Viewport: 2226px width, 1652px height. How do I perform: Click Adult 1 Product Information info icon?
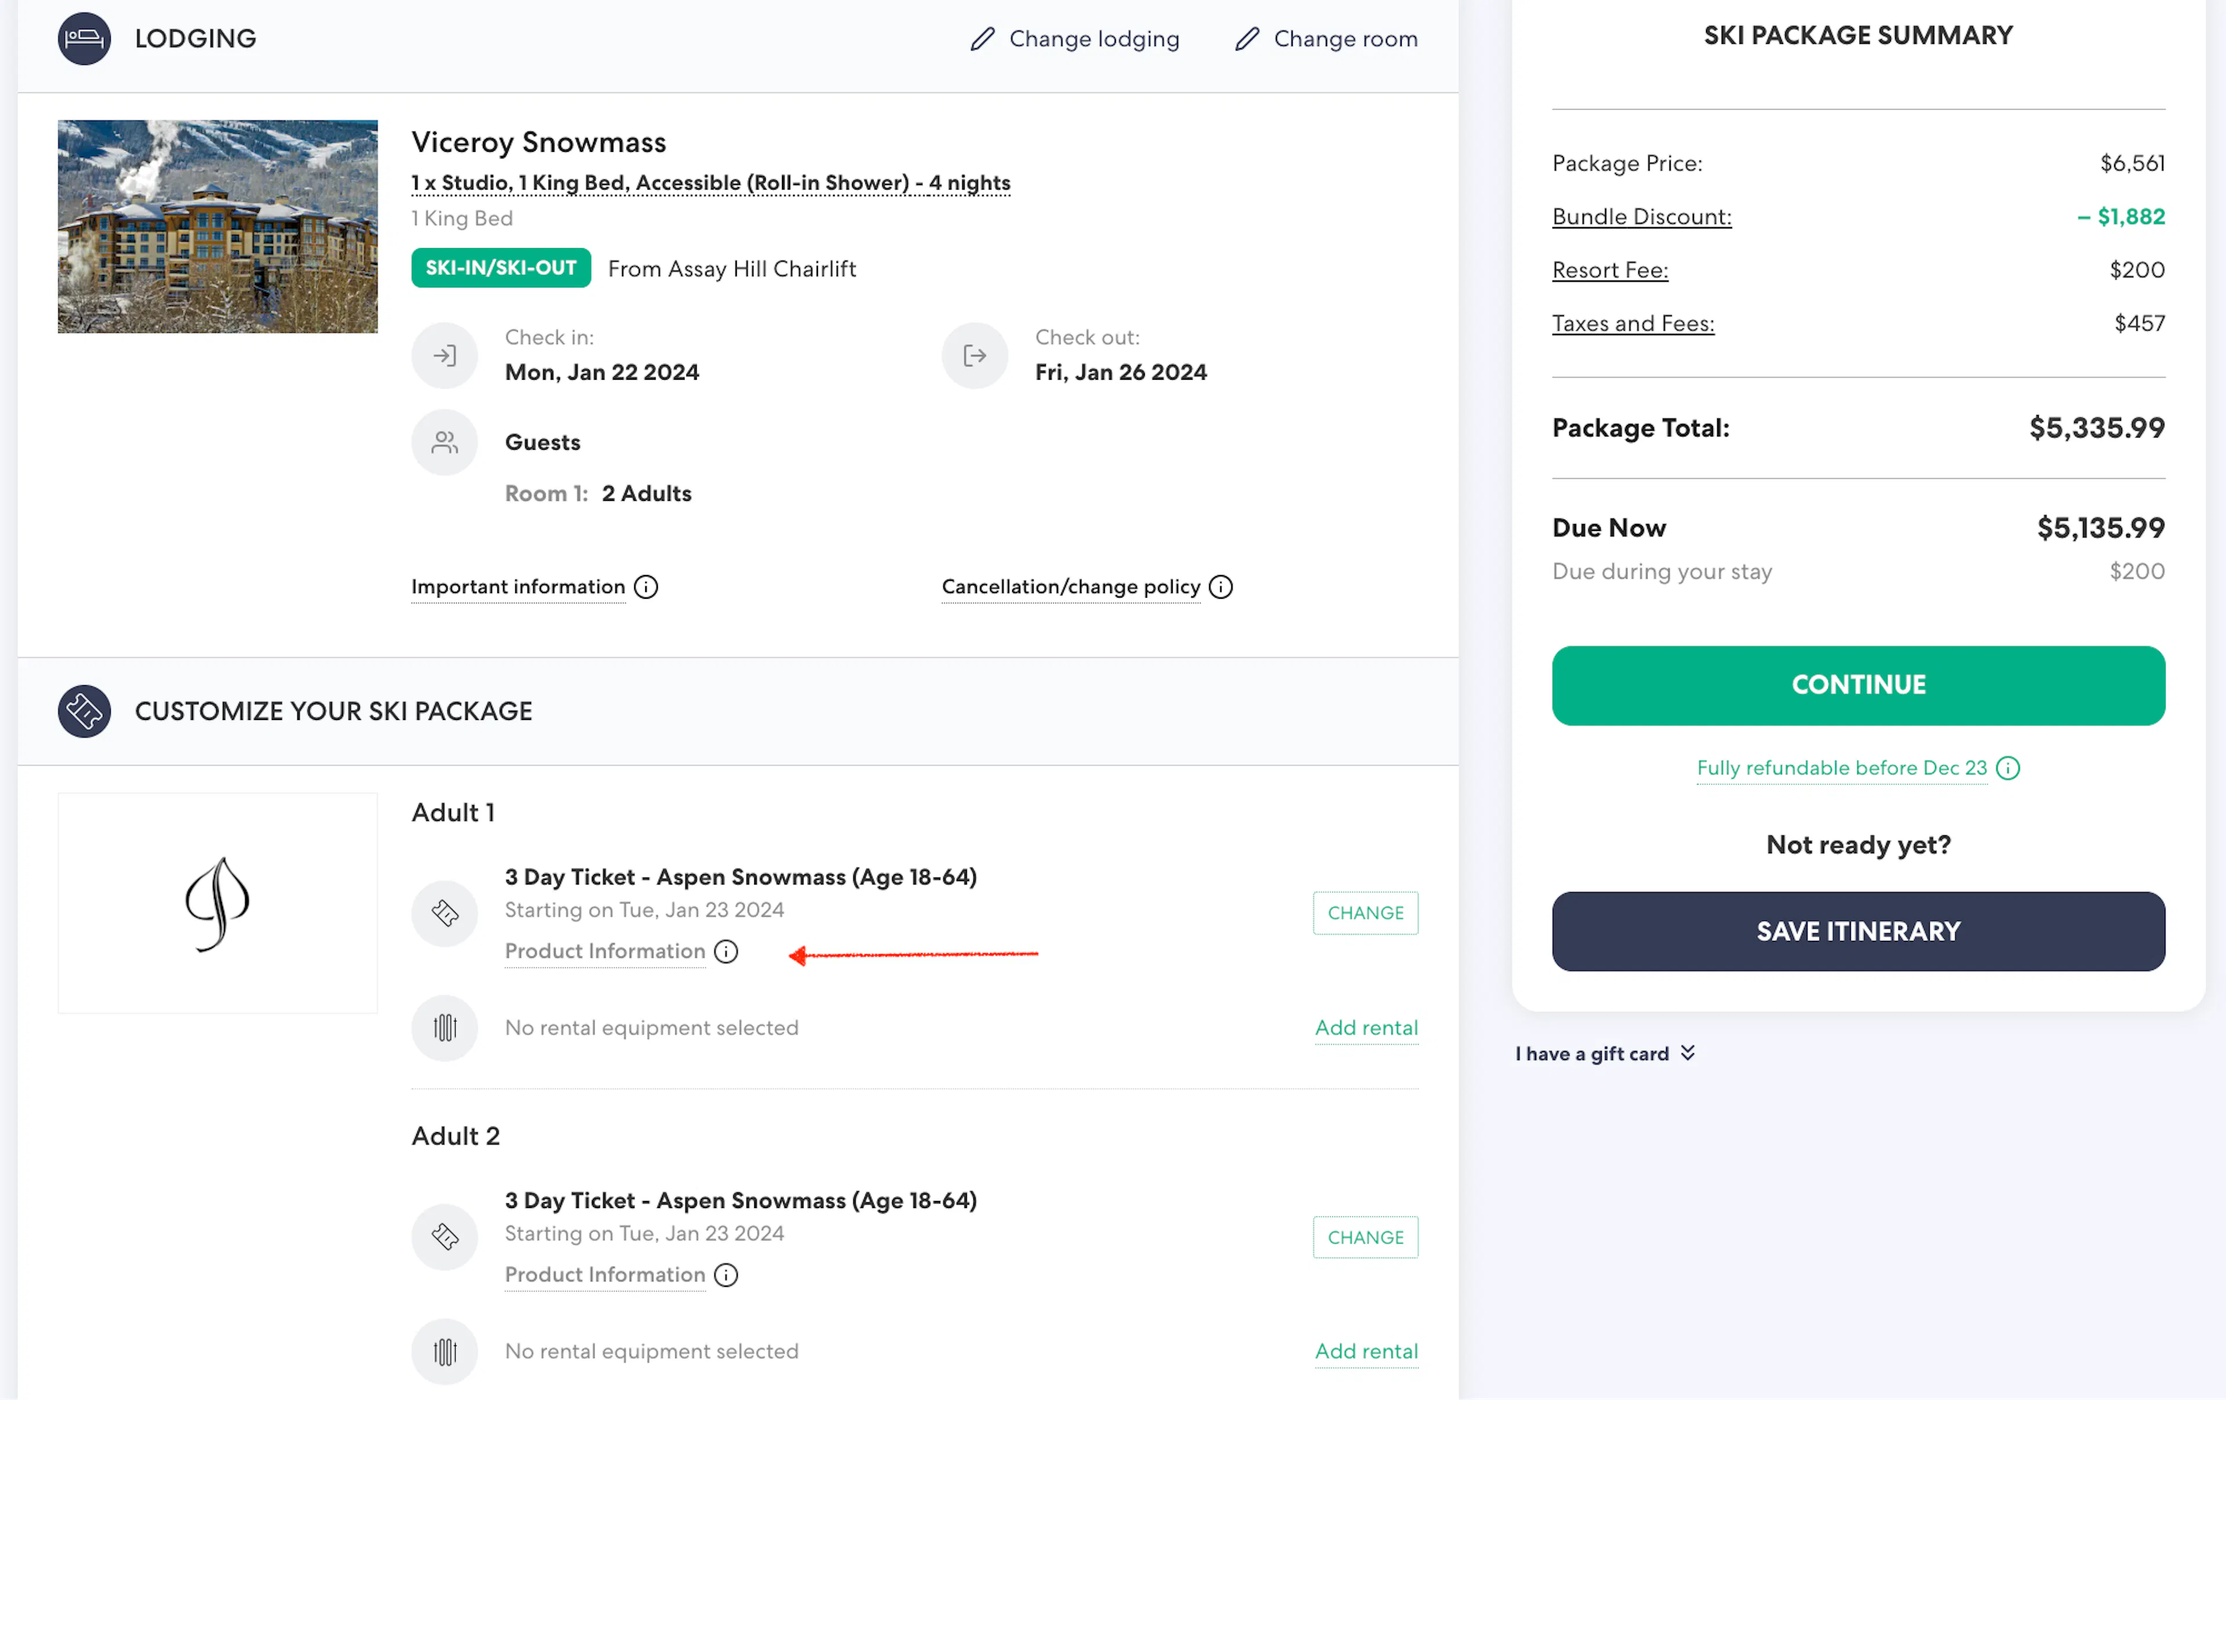[x=726, y=951]
